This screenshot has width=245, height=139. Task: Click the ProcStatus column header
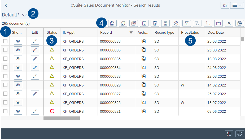190,32
